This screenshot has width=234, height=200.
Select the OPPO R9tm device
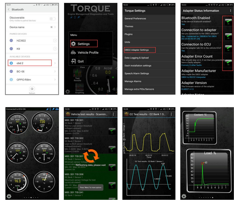pos(32,80)
